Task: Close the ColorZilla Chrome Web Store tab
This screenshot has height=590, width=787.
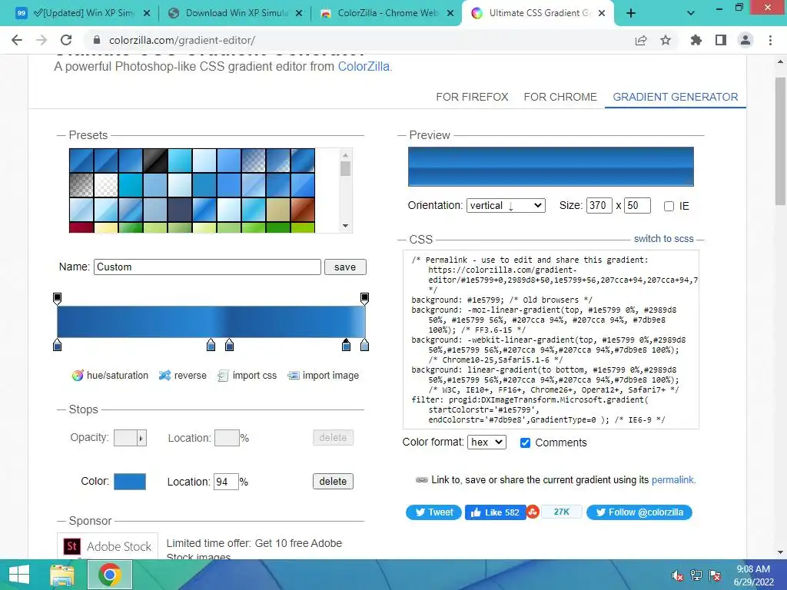Action: 450,14
